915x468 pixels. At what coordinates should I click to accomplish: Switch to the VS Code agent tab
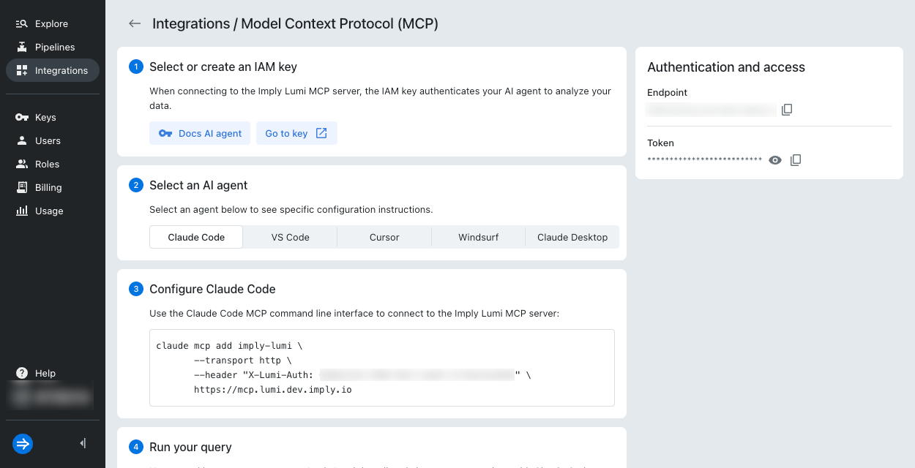tap(290, 237)
